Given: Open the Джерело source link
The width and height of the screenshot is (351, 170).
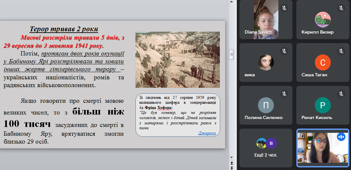Looking at the screenshot, I should point(207,133).
